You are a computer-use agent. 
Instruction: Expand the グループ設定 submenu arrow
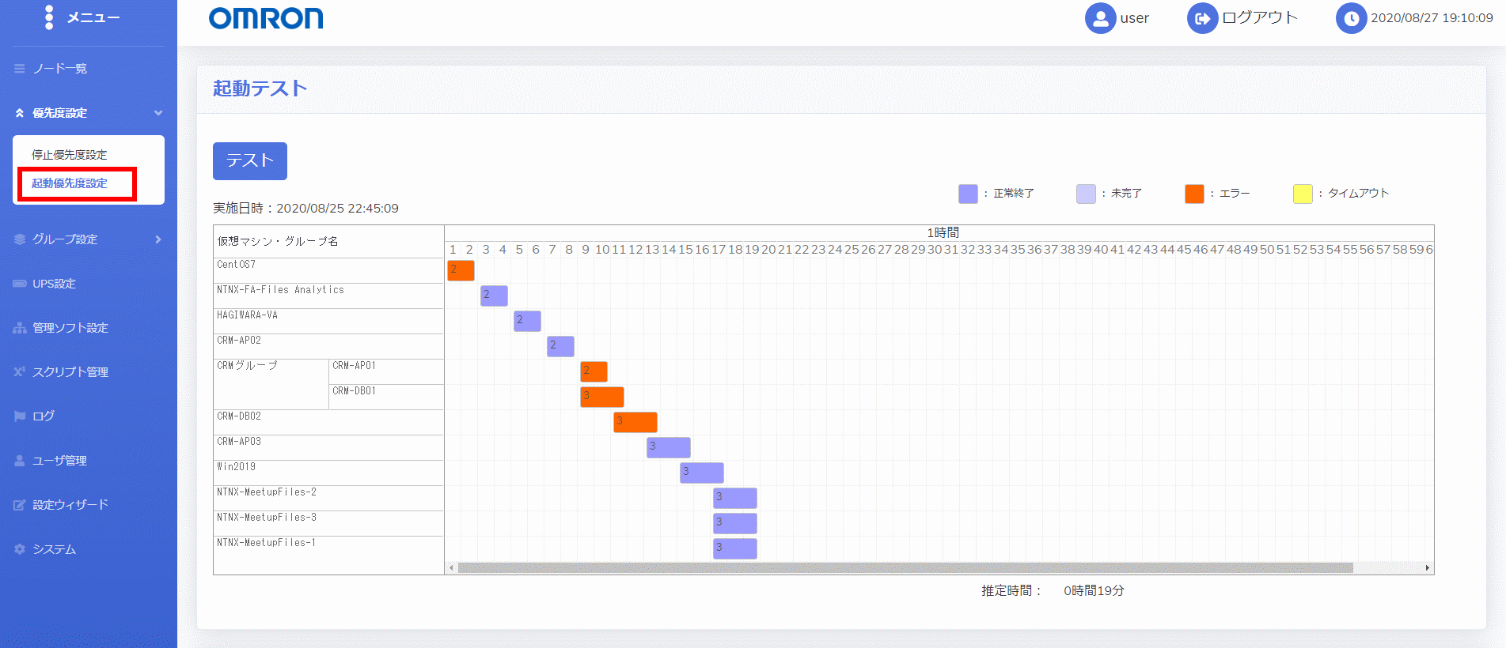click(x=158, y=239)
